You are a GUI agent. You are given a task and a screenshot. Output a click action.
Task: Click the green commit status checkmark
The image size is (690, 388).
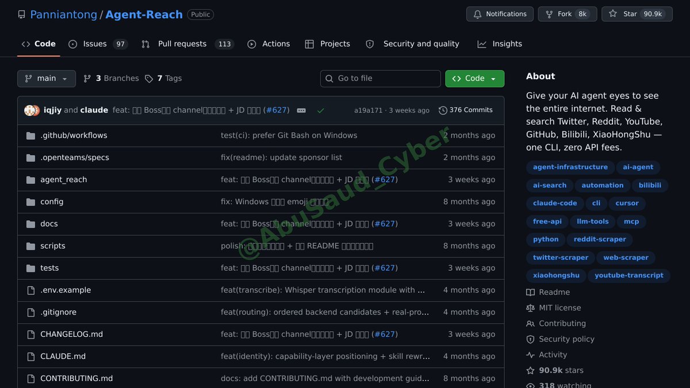point(321,110)
